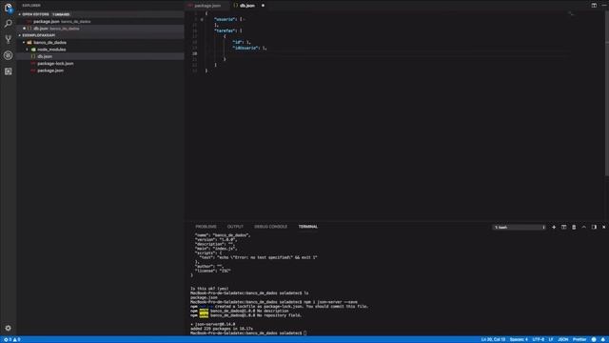This screenshot has height=343, width=609.
Task: Open editor More Actions ellipsis menu
Action: [604, 6]
